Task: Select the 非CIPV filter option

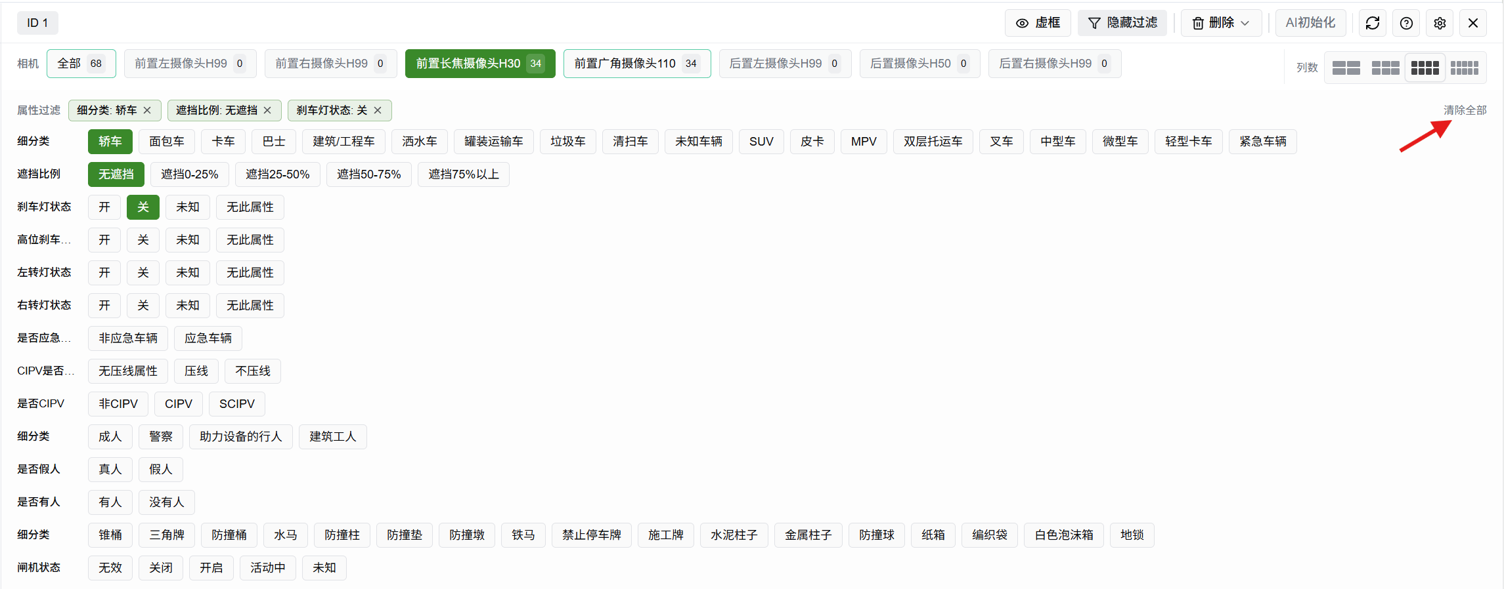Action: pyautogui.click(x=118, y=404)
